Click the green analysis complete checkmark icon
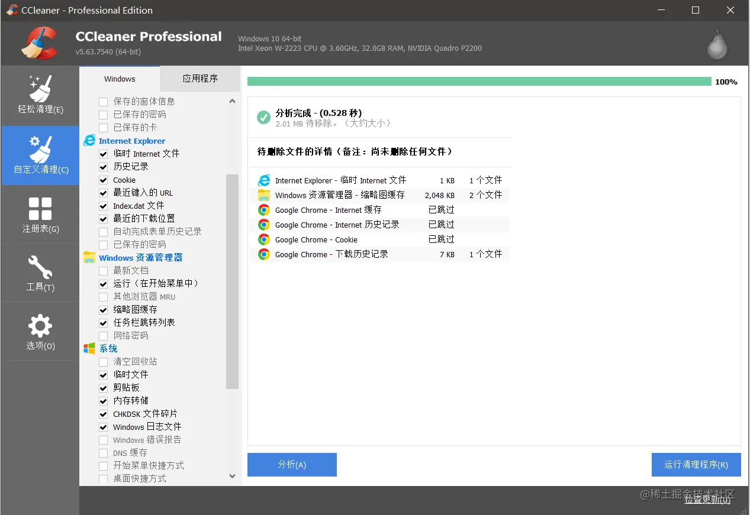Image resolution: width=750 pixels, height=515 pixels. 263,117
